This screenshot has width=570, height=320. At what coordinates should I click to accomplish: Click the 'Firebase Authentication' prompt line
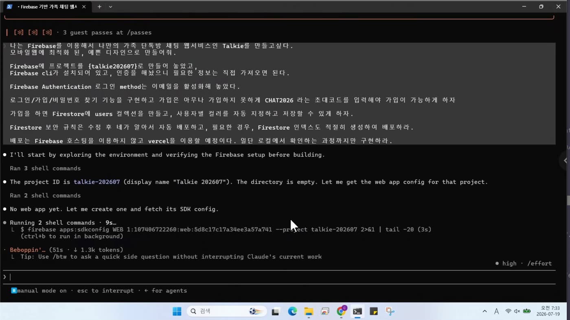coord(125,87)
